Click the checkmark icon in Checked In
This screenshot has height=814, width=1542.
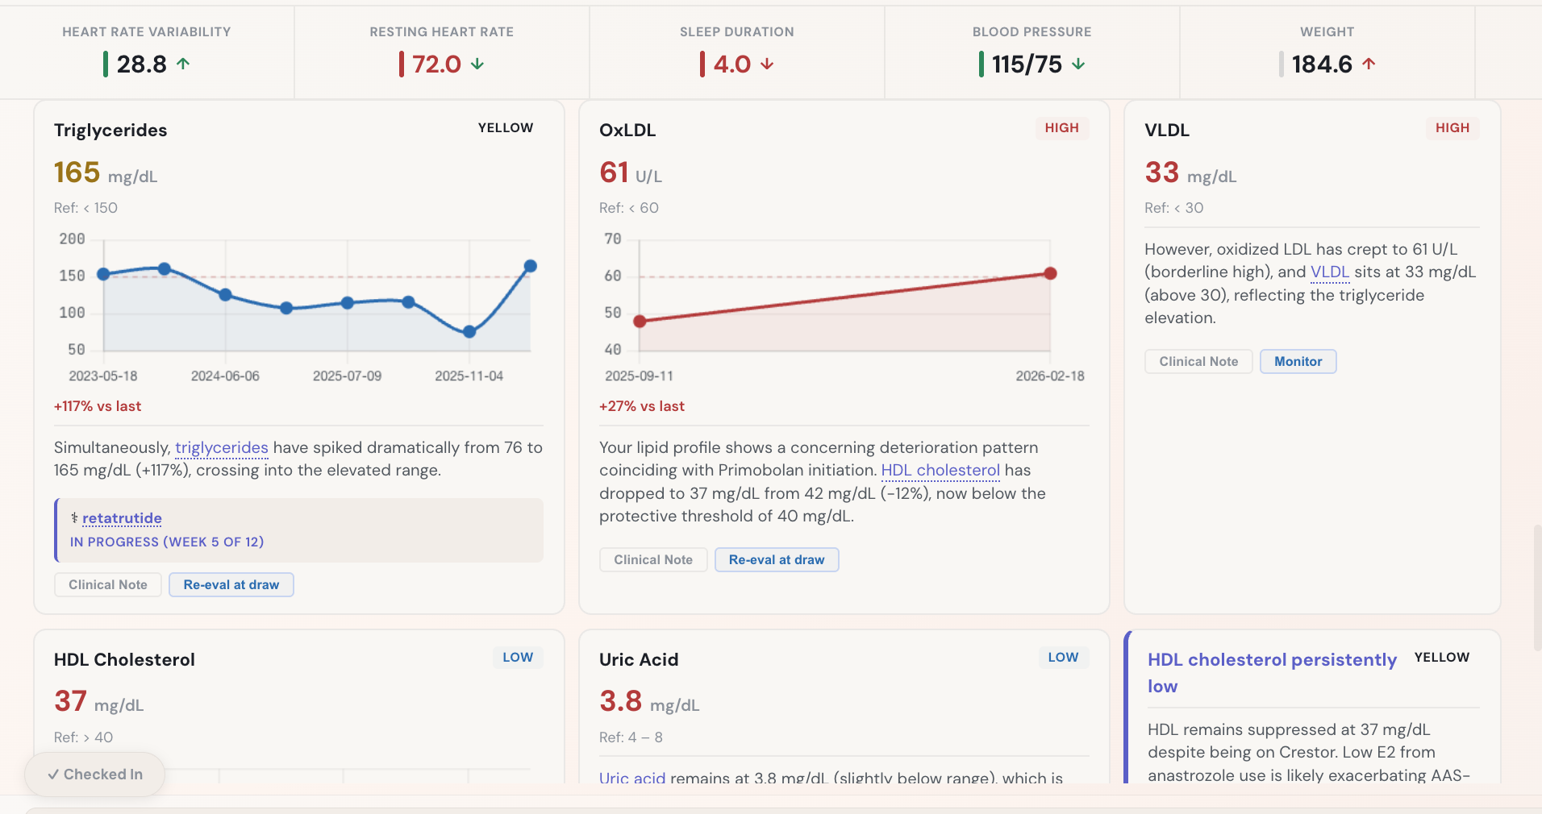click(x=53, y=775)
